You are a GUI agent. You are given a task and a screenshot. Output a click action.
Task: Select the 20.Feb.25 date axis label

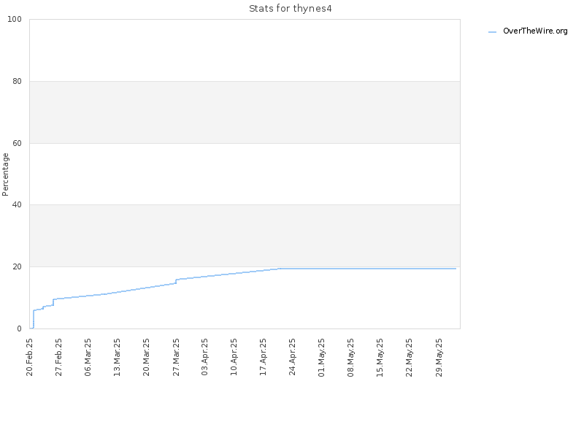pos(30,357)
